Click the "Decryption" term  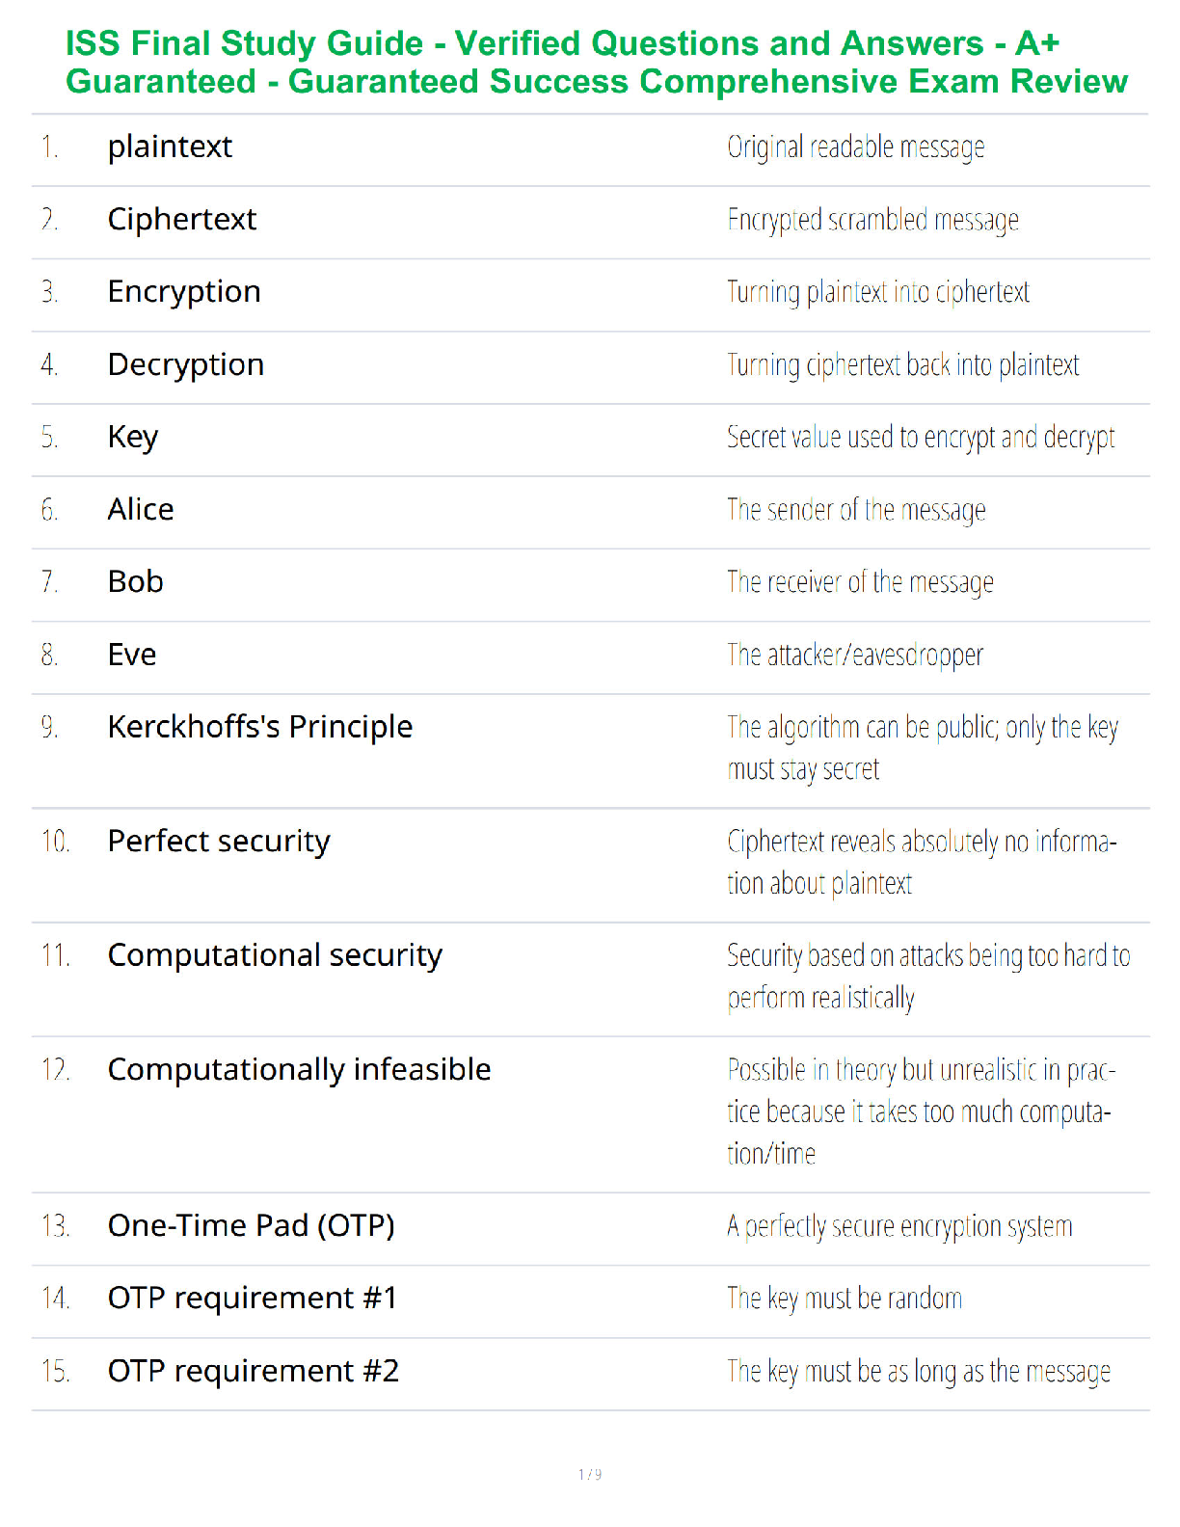[186, 365]
